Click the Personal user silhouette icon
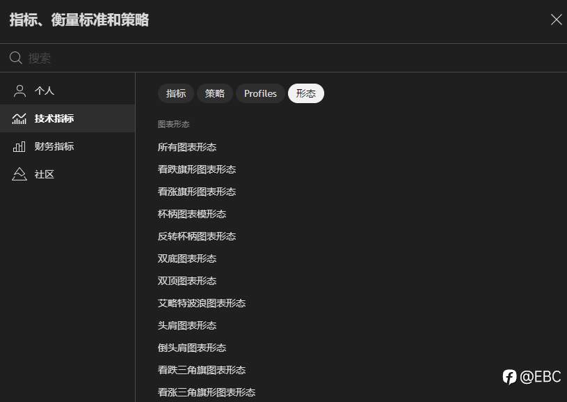The height and width of the screenshot is (402, 567). click(19, 91)
